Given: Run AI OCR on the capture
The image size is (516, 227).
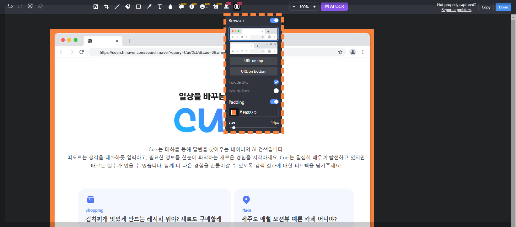Looking at the screenshot, I should point(334,7).
